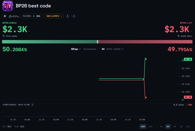Open the @vibhu profile link
The width and height of the screenshot is (195, 131).
tap(14, 16)
